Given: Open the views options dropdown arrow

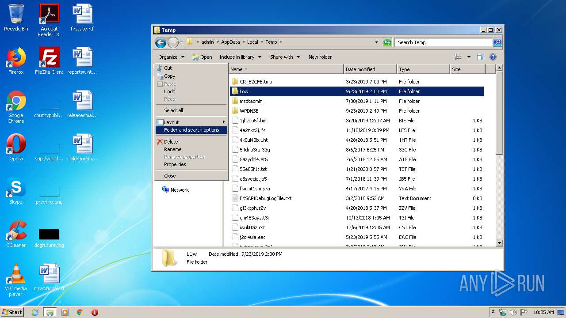Looking at the screenshot, I should pyautogui.click(x=469, y=57).
